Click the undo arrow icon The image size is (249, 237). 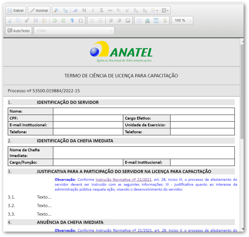(x=54, y=21)
